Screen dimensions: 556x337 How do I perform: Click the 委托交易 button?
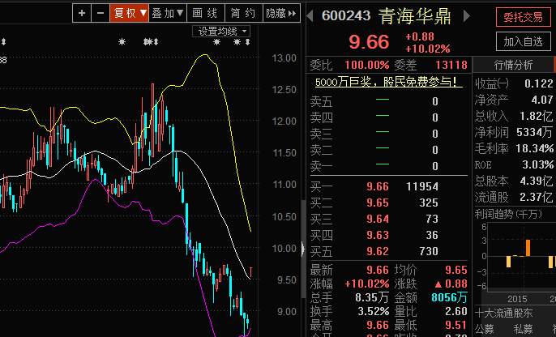click(524, 17)
